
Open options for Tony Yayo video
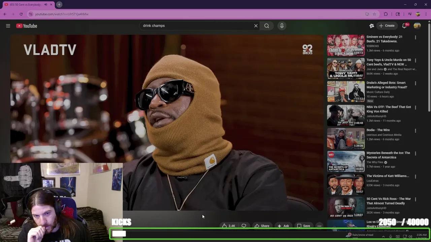point(415,61)
